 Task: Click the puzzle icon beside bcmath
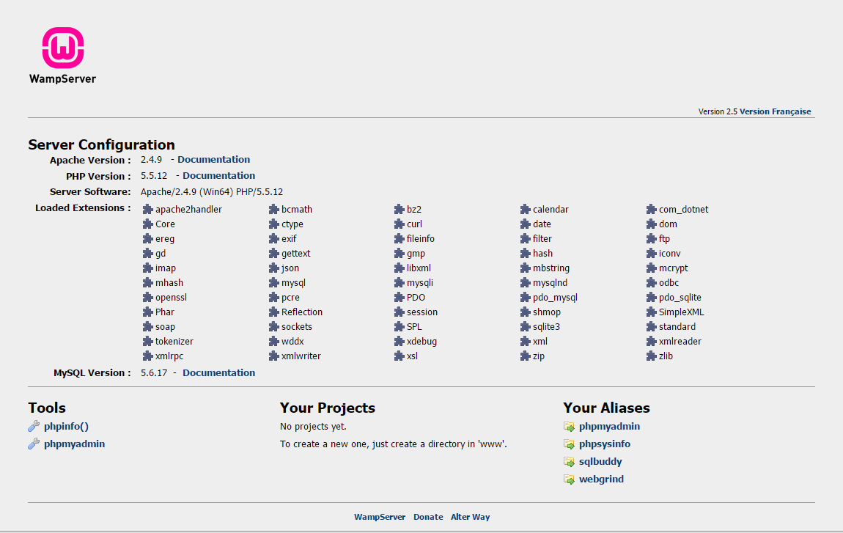coord(273,209)
